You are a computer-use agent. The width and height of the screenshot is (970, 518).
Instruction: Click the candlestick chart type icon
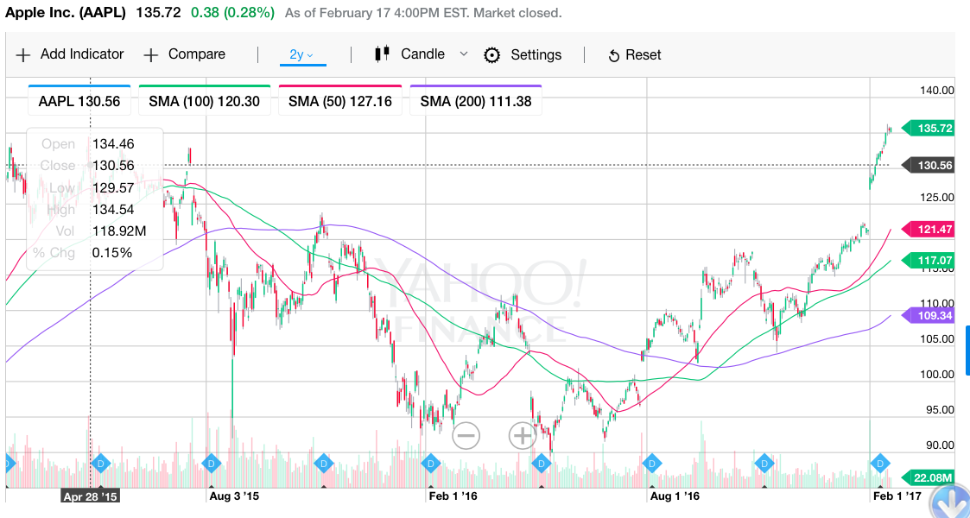pyautogui.click(x=383, y=54)
